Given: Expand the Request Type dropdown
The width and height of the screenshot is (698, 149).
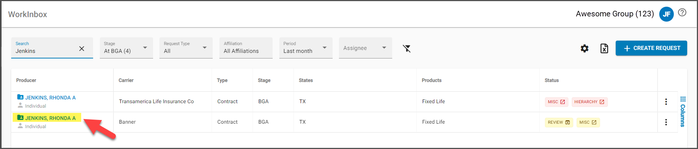Looking at the screenshot, I should click(x=186, y=48).
